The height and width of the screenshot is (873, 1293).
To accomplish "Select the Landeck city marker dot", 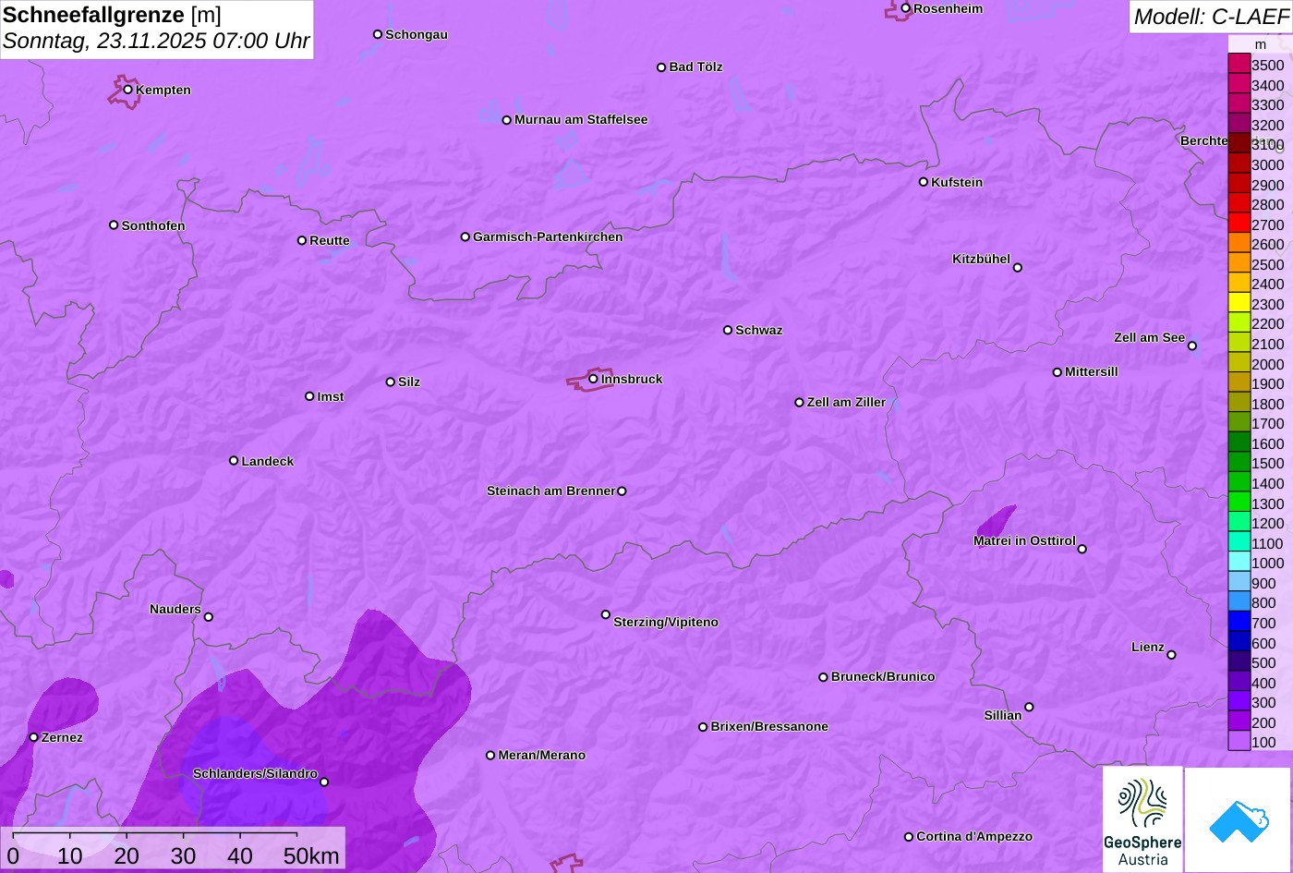I will pyautogui.click(x=234, y=461).
